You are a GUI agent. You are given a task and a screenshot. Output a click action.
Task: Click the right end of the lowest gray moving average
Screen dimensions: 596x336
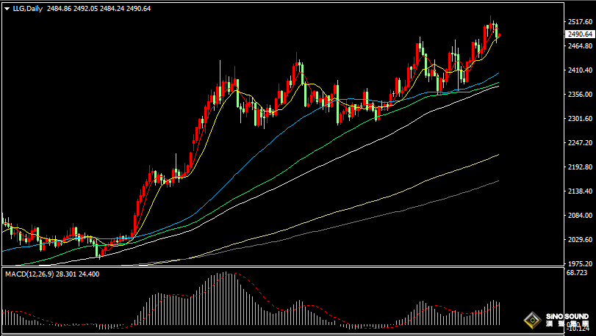pyautogui.click(x=498, y=181)
